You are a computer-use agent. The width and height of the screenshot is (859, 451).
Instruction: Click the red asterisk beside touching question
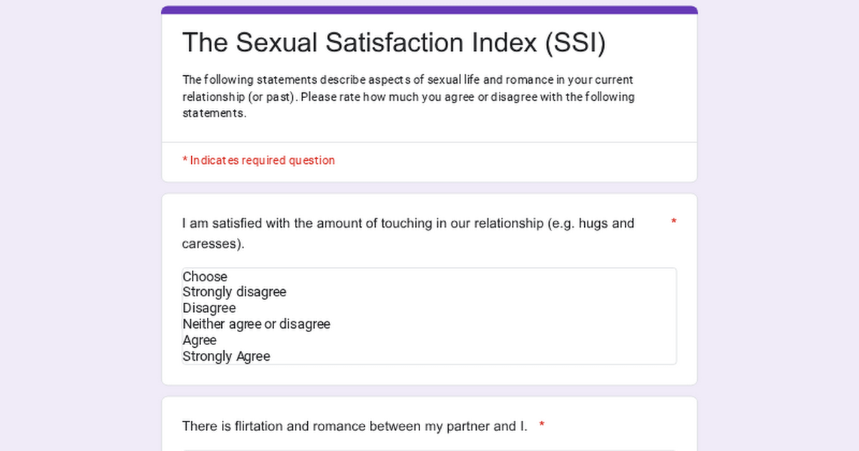[674, 223]
